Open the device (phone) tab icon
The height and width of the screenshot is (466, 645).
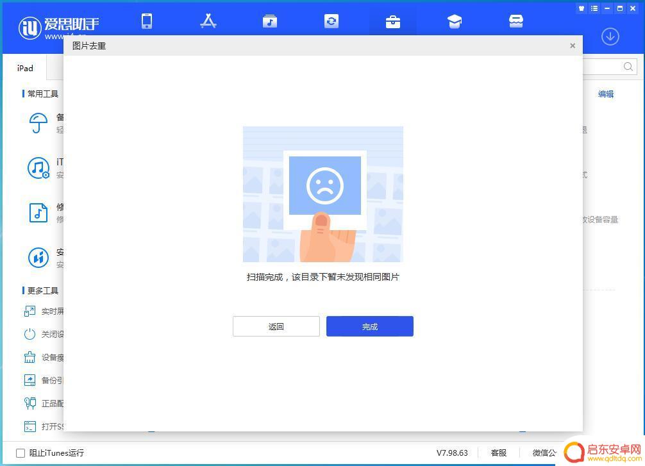pyautogui.click(x=147, y=21)
